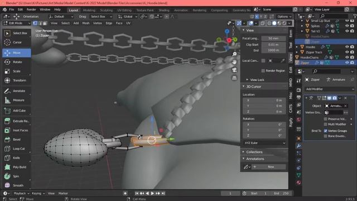Image resolution: width=357 pixels, height=201 pixels.
Task: Enable Bone Envelopes checkbox
Action: coord(326,136)
